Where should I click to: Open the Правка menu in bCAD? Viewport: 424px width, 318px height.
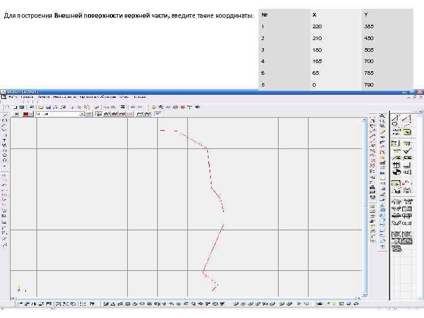click(27, 97)
